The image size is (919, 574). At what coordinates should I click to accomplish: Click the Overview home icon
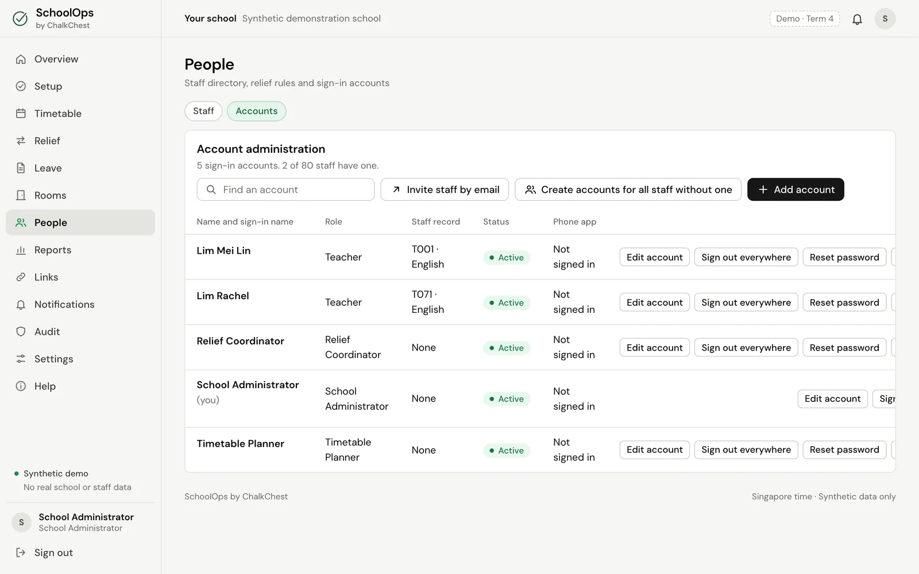(x=21, y=59)
